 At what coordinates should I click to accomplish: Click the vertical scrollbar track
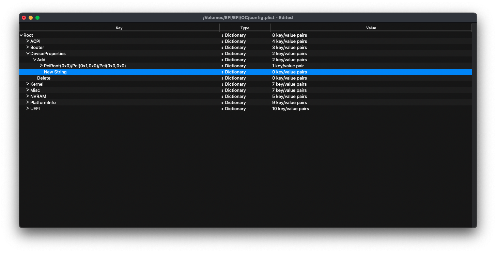474,136
